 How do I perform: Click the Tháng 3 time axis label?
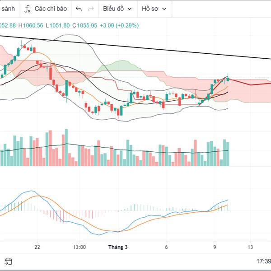pyautogui.click(x=118, y=247)
